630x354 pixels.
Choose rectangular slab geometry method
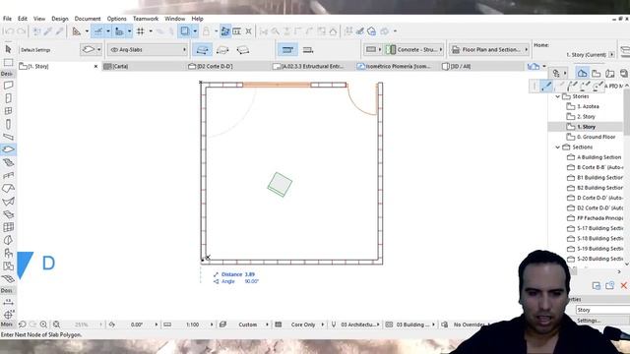pyautogui.click(x=222, y=50)
